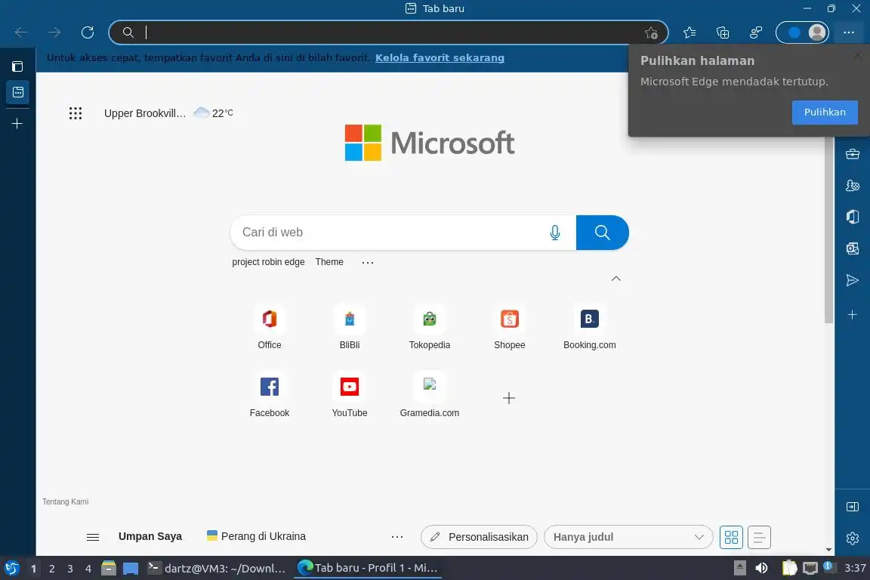Switch feed to list view
Viewport: 870px width, 580px height.
click(759, 537)
